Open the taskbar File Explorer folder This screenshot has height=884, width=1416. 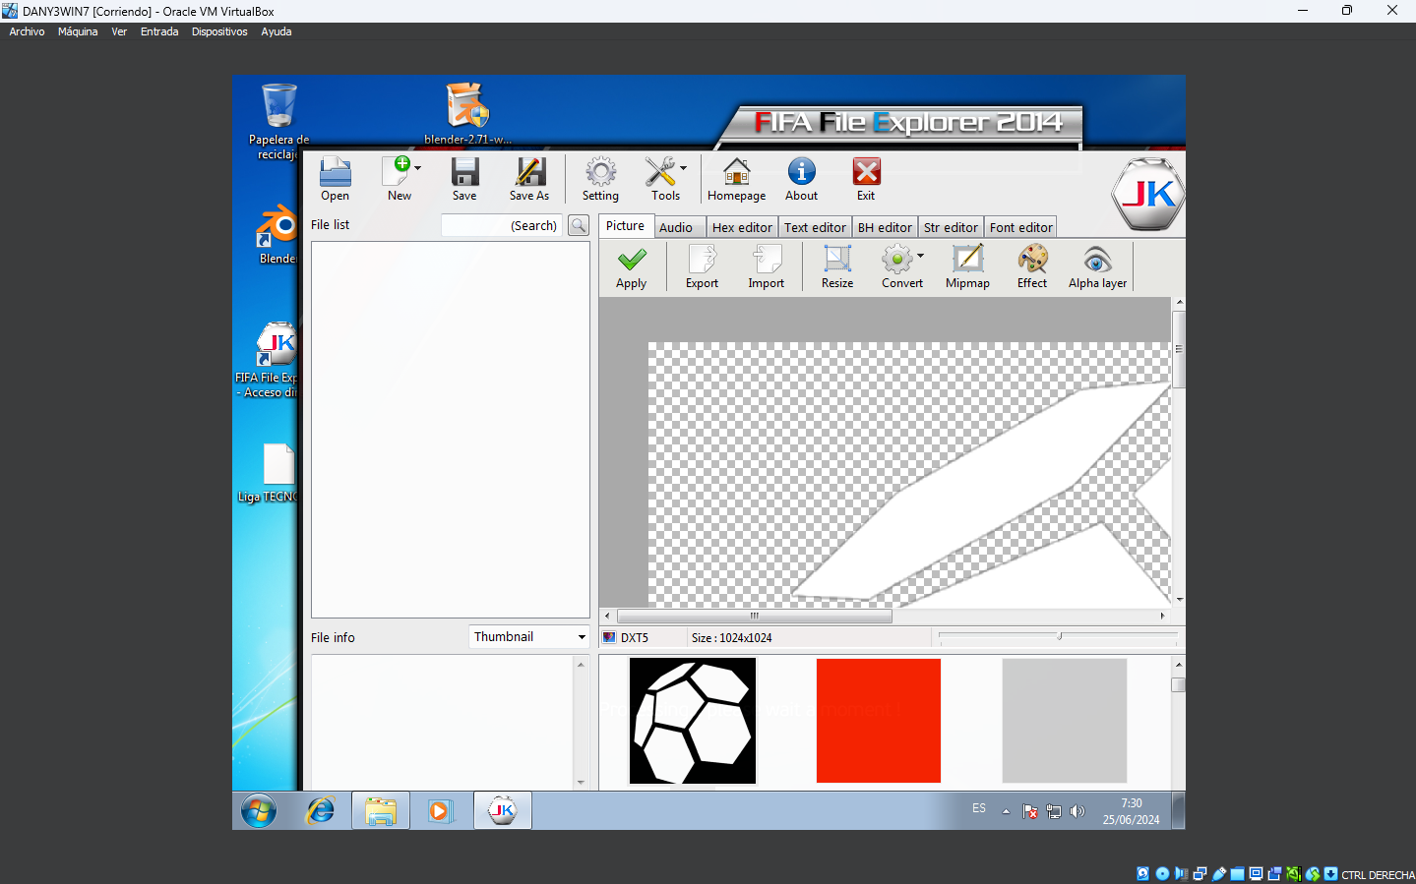(x=381, y=811)
